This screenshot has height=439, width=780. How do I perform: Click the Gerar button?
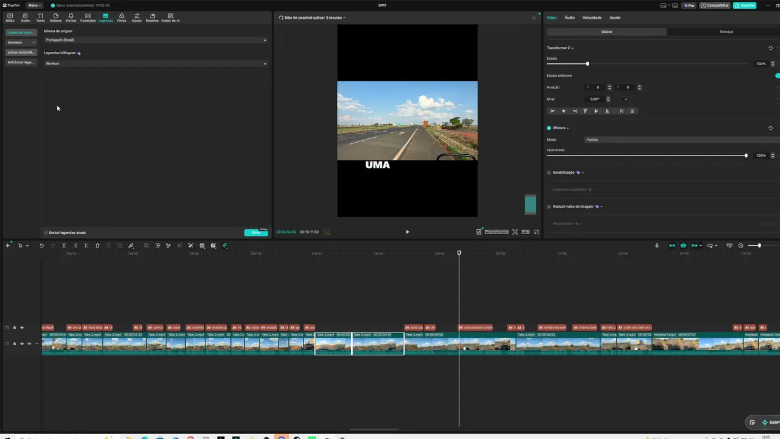[256, 232]
